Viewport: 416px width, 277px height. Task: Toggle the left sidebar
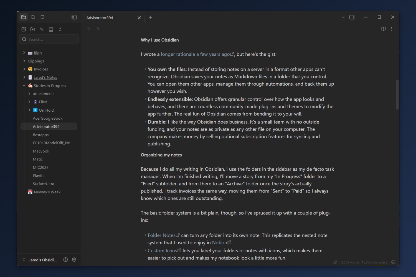click(74, 17)
